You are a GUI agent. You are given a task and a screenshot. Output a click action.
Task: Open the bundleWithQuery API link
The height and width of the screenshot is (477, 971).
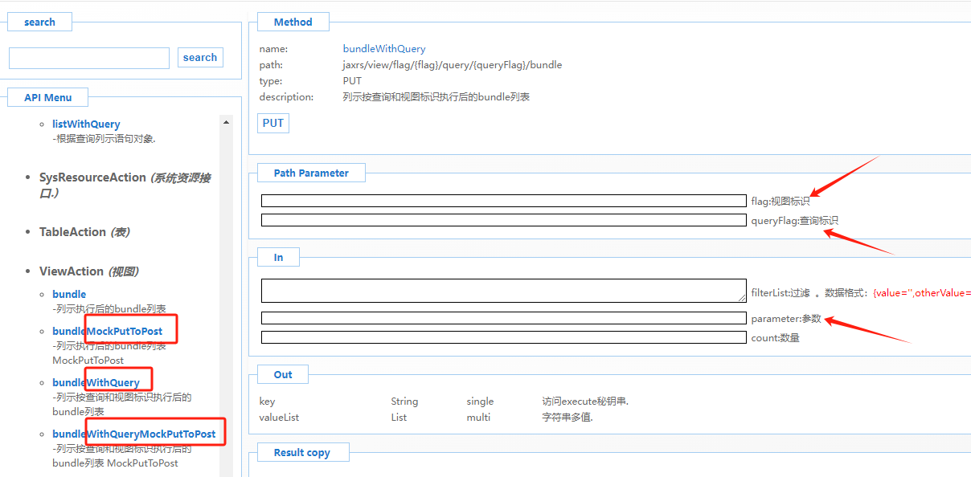tap(96, 382)
